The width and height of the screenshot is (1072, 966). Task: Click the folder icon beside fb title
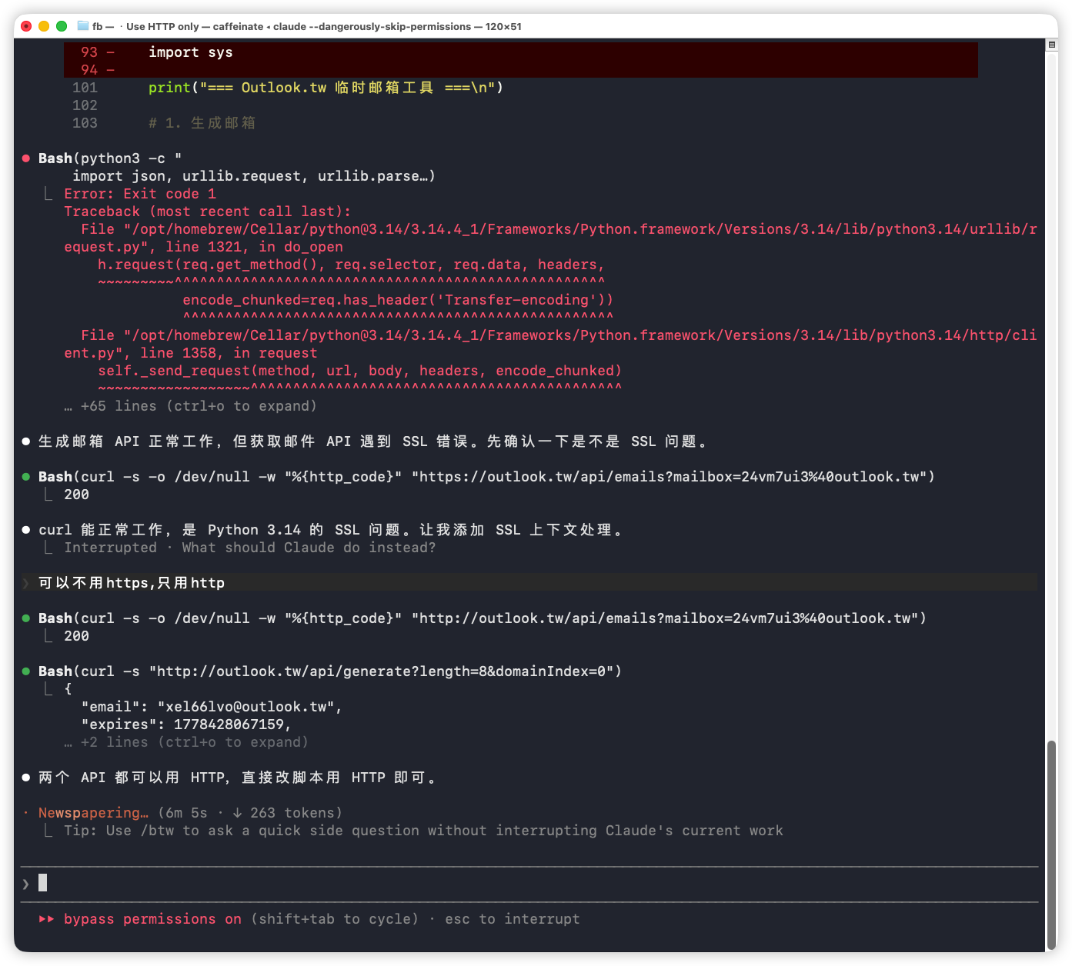83,26
